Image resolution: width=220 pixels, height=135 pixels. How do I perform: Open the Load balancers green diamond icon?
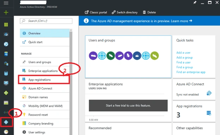[x=6, y=93]
